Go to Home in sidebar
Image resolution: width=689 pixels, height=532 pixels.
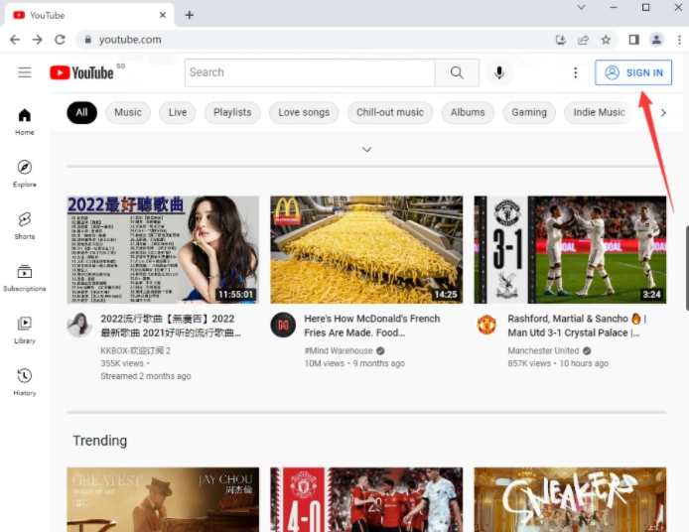[x=25, y=122]
